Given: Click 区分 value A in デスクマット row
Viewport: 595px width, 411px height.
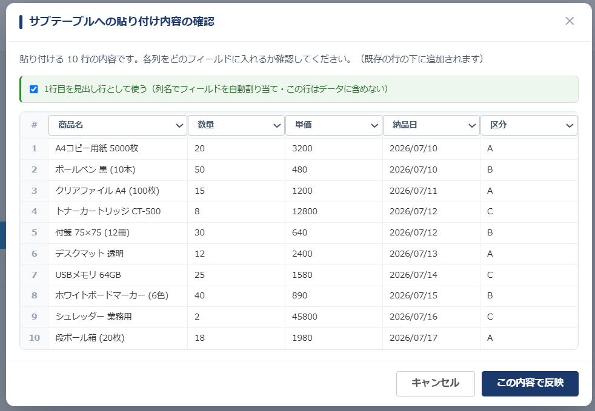Looking at the screenshot, I should pyautogui.click(x=490, y=254).
